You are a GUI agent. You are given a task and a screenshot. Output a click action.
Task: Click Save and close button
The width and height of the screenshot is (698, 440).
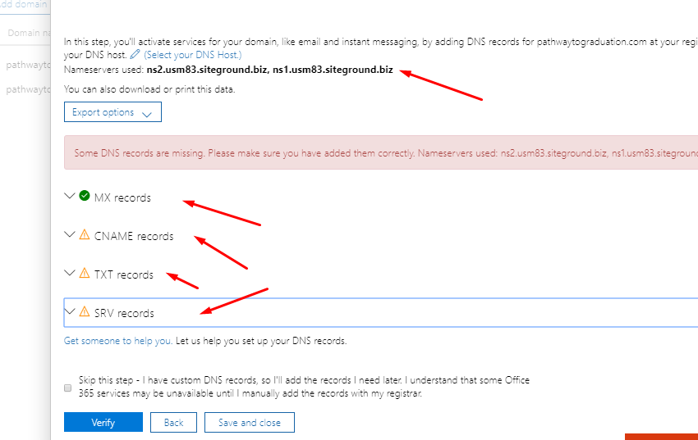[x=250, y=422]
